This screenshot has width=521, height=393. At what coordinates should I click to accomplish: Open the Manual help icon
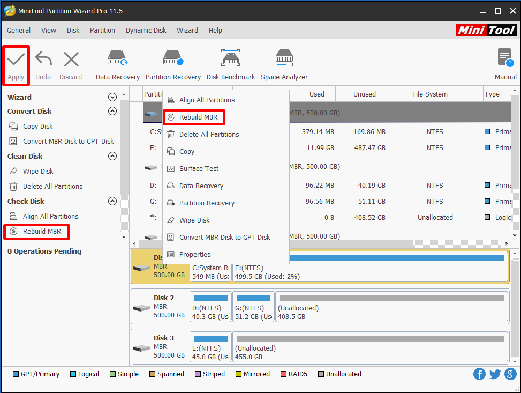(x=505, y=65)
